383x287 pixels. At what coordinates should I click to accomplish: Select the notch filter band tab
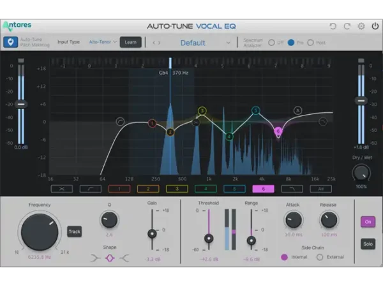[x=62, y=189]
